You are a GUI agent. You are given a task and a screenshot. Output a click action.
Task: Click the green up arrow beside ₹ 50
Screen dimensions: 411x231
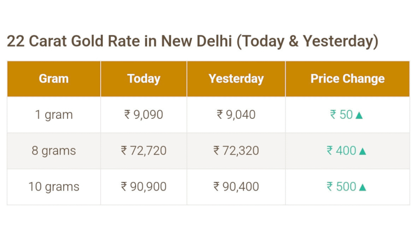(x=359, y=115)
